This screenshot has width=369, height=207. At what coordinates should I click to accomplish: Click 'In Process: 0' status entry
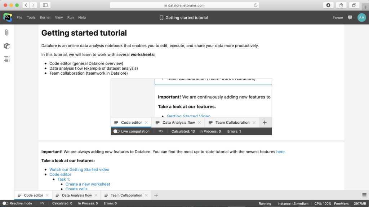coord(88,203)
